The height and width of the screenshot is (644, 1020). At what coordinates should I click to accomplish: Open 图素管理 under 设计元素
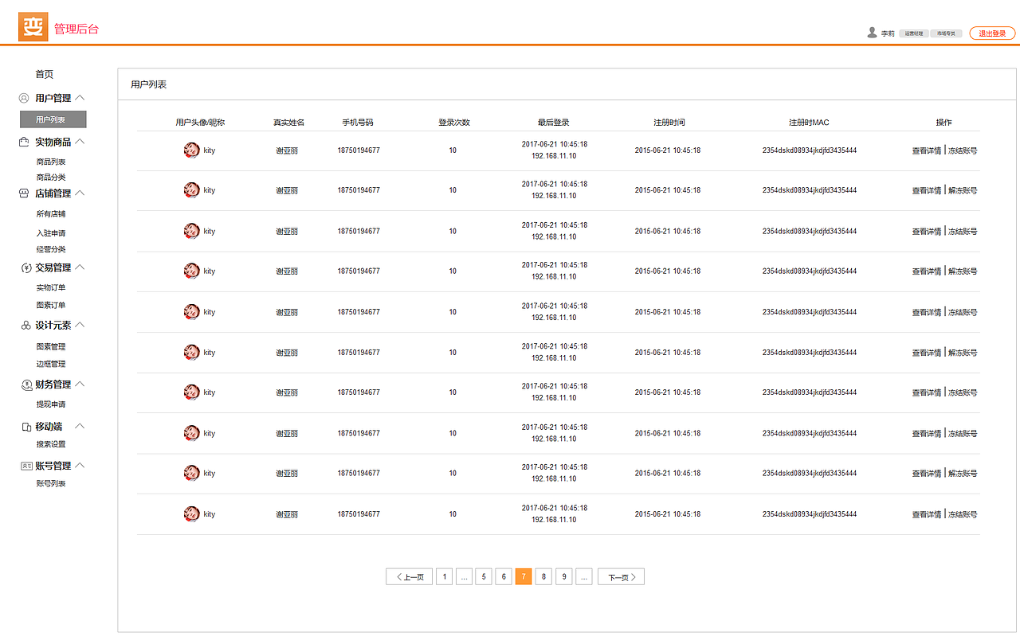pos(51,346)
